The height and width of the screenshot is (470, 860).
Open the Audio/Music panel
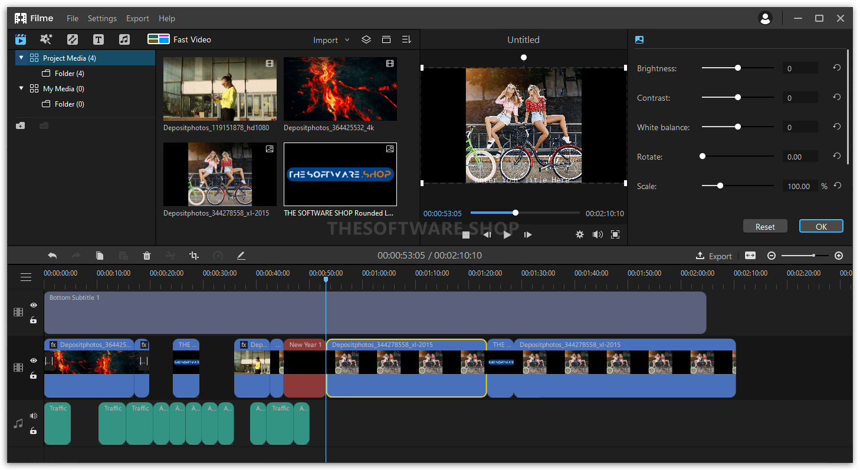pyautogui.click(x=124, y=39)
